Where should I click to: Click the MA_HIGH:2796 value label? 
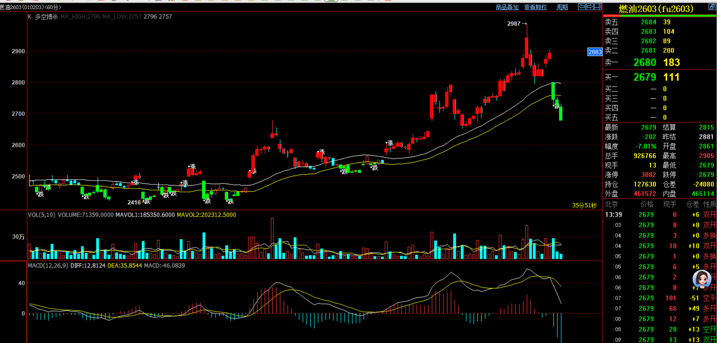tap(81, 17)
